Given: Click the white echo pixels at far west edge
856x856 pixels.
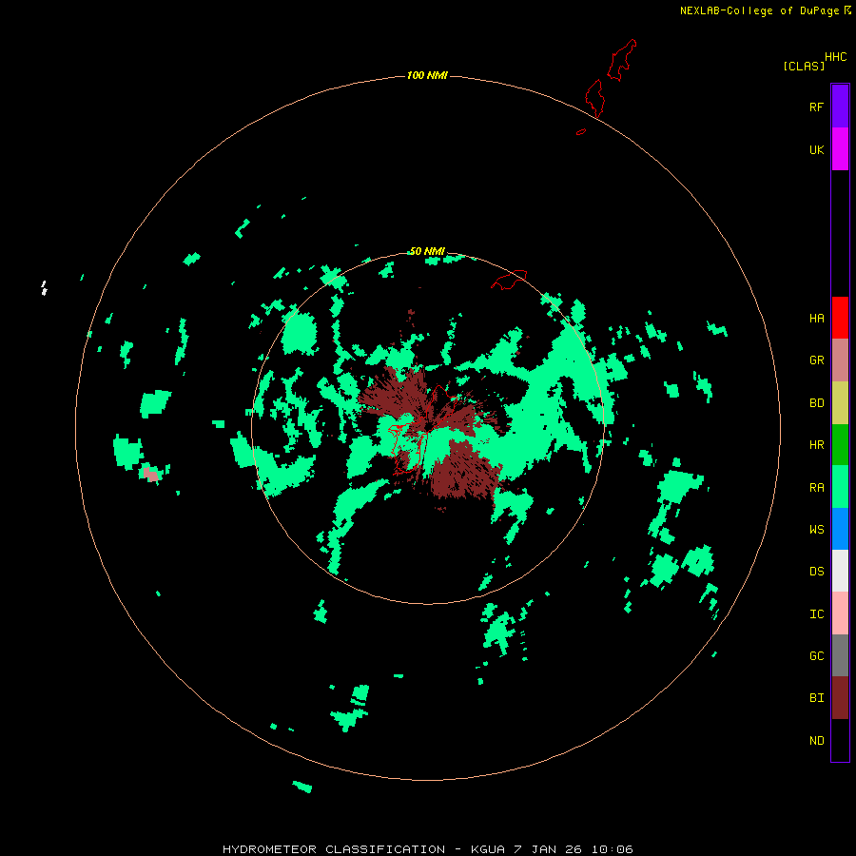Looking at the screenshot, I should [x=44, y=287].
